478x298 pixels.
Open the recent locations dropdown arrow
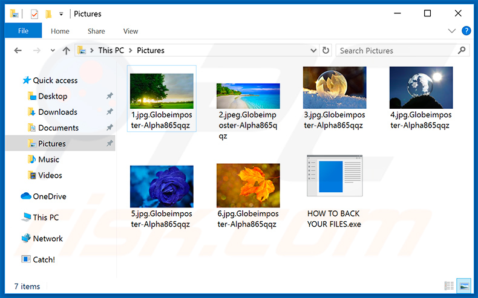53,51
